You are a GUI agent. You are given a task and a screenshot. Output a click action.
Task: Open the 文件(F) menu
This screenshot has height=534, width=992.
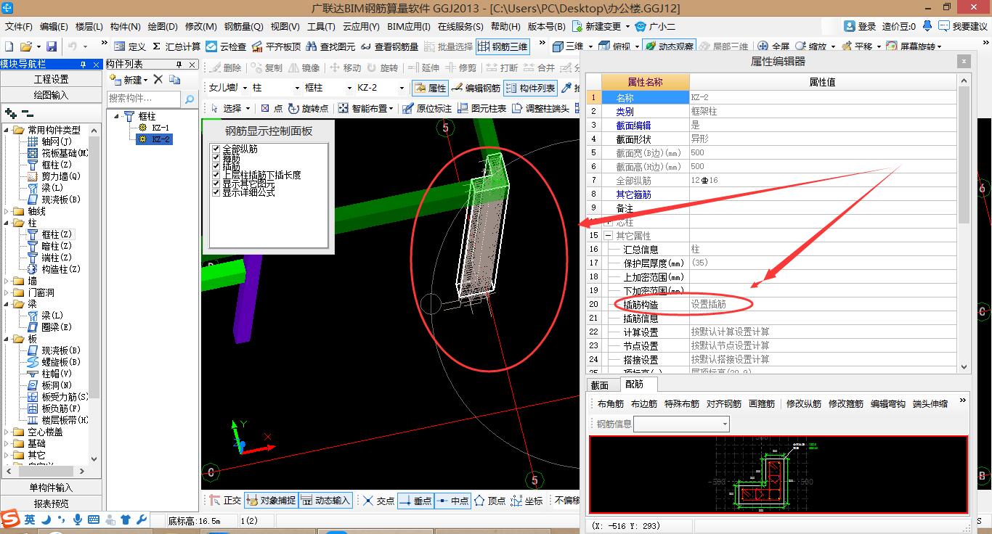tap(18, 27)
